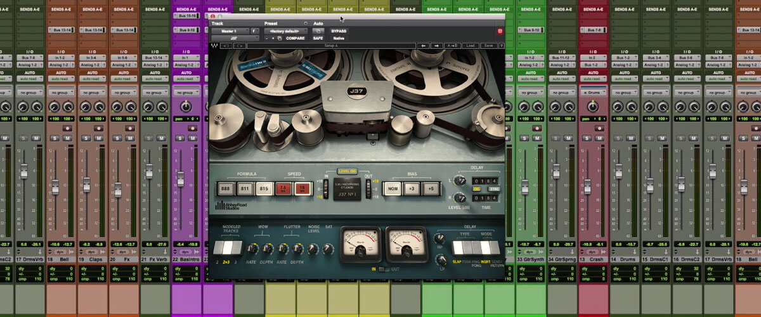
Task: Select tape formula 811
Action: pyautogui.click(x=245, y=189)
